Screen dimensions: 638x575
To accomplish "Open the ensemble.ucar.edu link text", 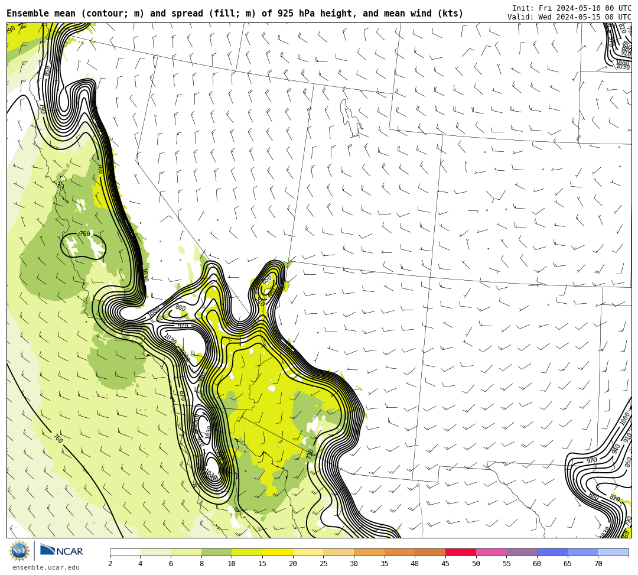I will click(x=46, y=567).
